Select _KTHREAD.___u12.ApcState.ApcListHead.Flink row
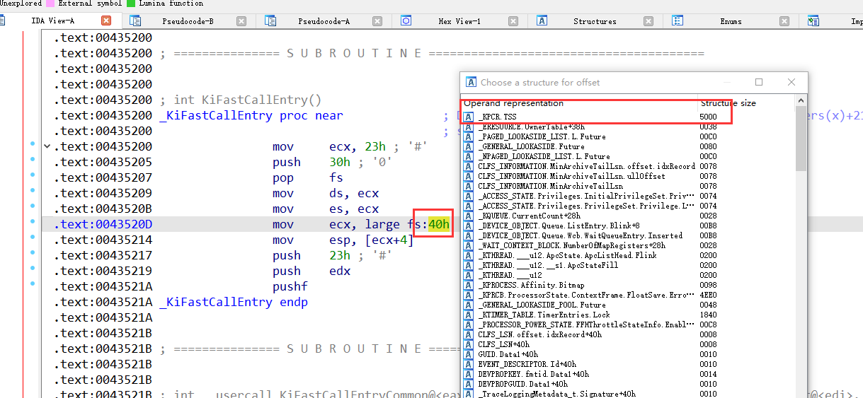Screen dimensions: 863x398 click(x=628, y=255)
